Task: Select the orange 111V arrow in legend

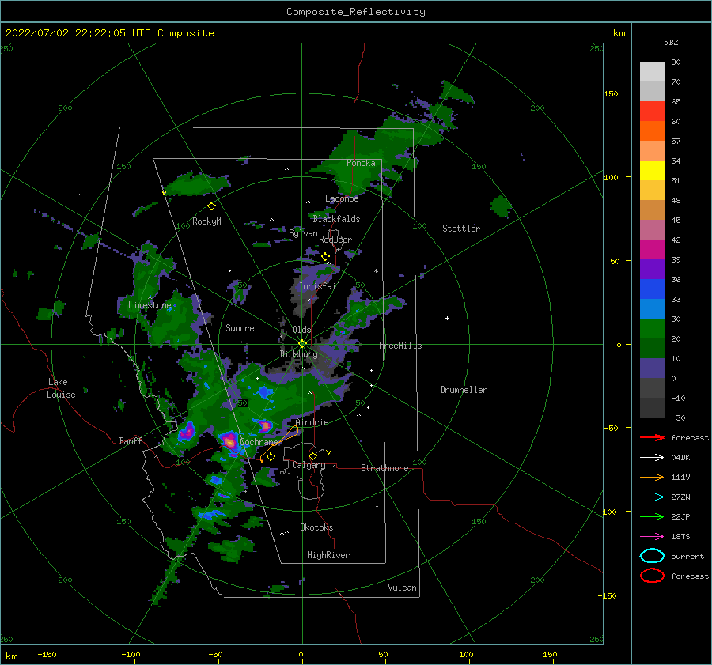Action: click(652, 477)
